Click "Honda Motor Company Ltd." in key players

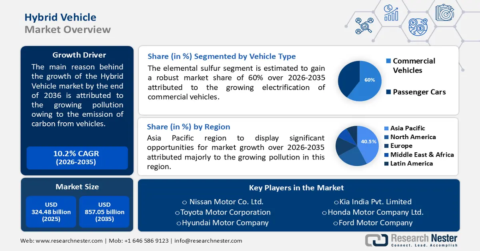pyautogui.click(x=376, y=212)
